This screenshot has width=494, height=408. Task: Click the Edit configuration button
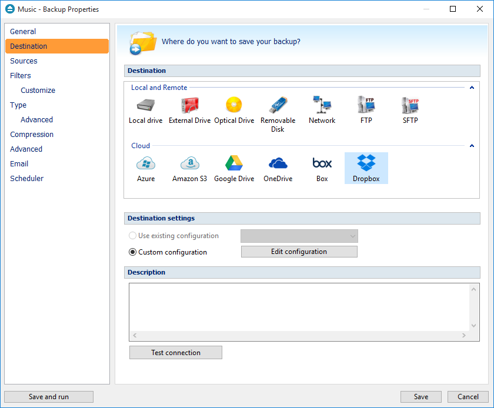[299, 252]
